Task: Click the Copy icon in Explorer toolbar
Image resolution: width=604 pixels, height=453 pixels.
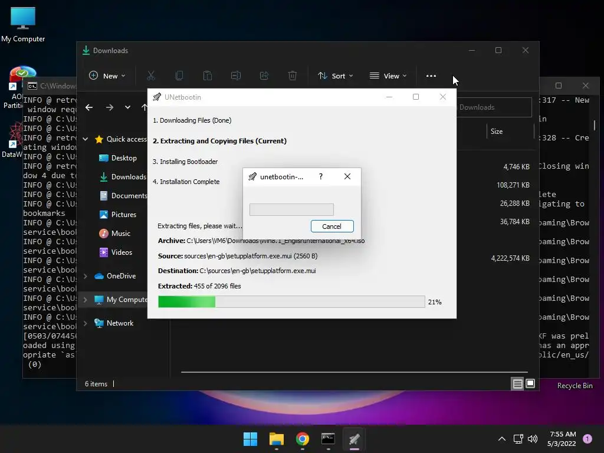Action: click(179, 76)
